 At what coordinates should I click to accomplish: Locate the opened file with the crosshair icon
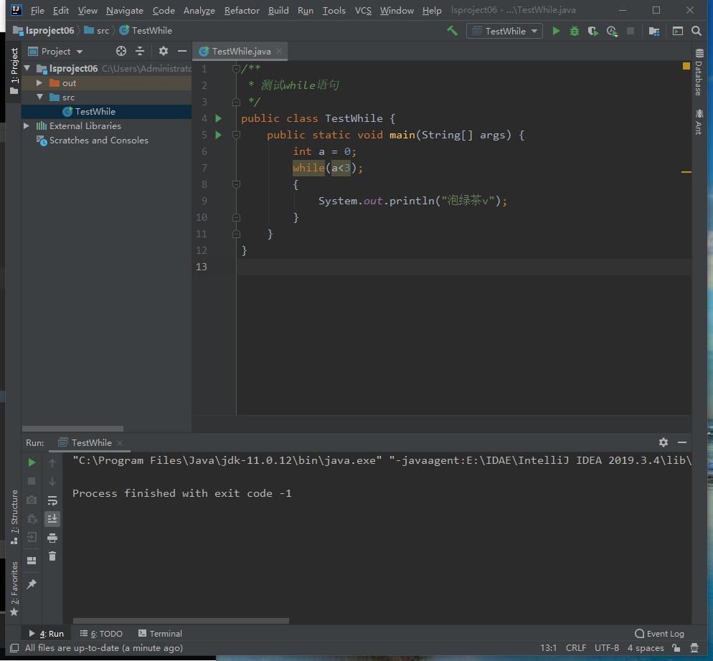pos(121,51)
